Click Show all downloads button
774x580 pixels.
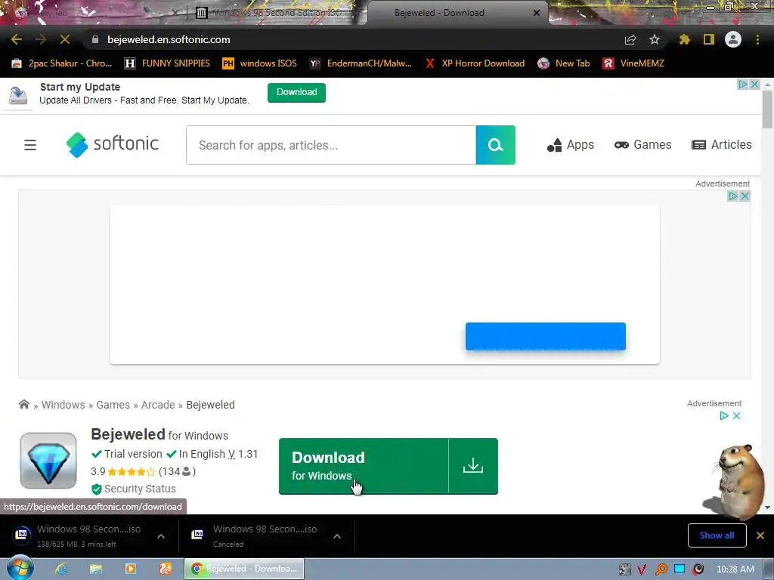pyautogui.click(x=717, y=535)
